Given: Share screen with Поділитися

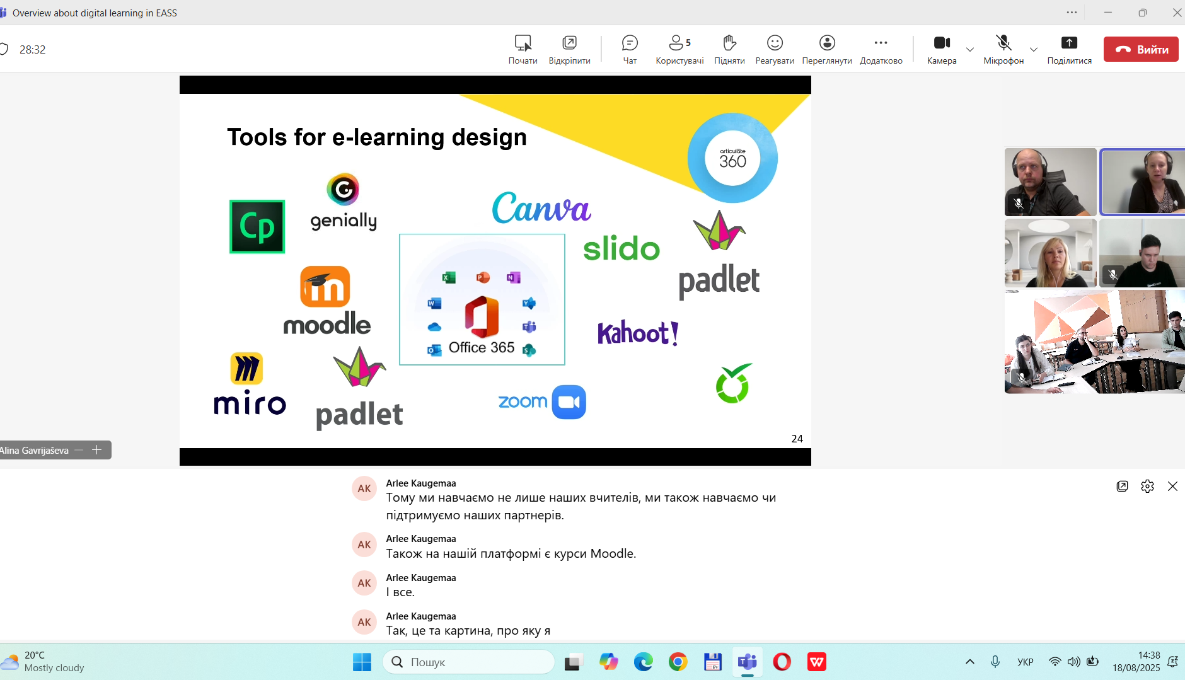Looking at the screenshot, I should click(1069, 49).
